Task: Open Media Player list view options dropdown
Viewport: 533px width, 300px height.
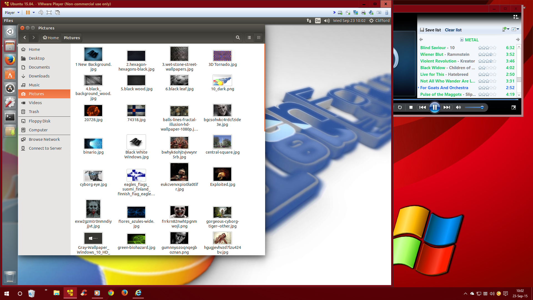Action: pyautogui.click(x=516, y=29)
